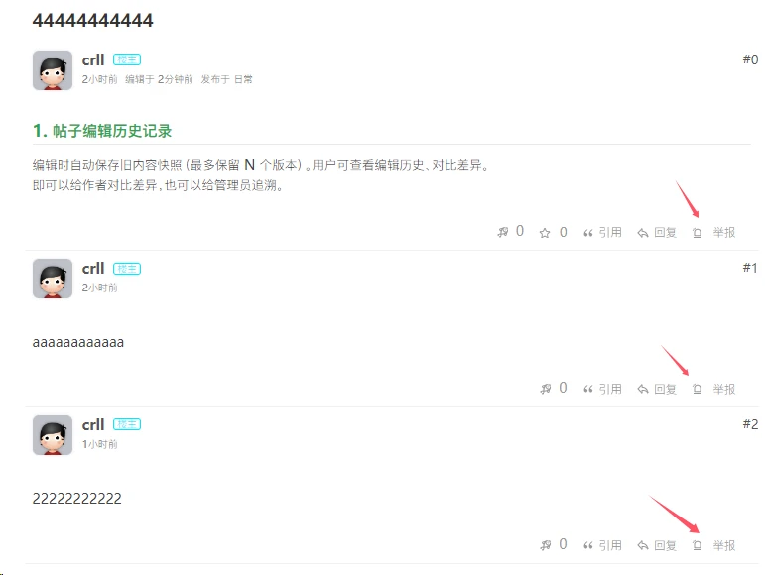Click the crll username on post #1
The image size is (765, 575).
tap(93, 269)
